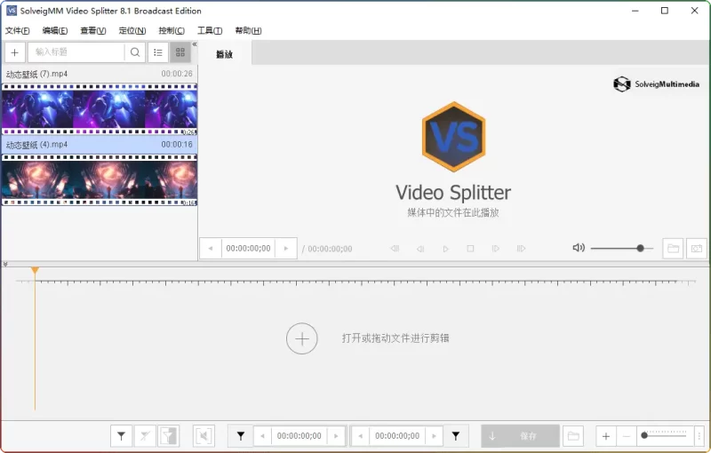Open folder icon beside volume slider

[673, 248]
